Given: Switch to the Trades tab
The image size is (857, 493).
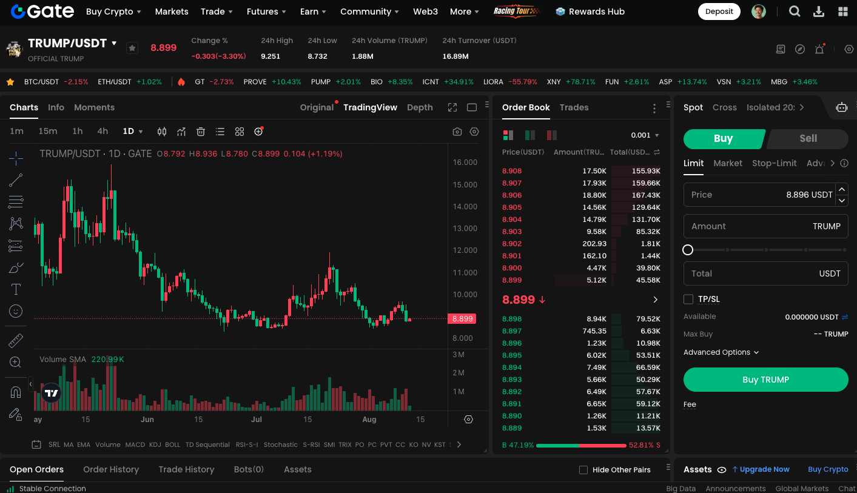Looking at the screenshot, I should pyautogui.click(x=574, y=107).
